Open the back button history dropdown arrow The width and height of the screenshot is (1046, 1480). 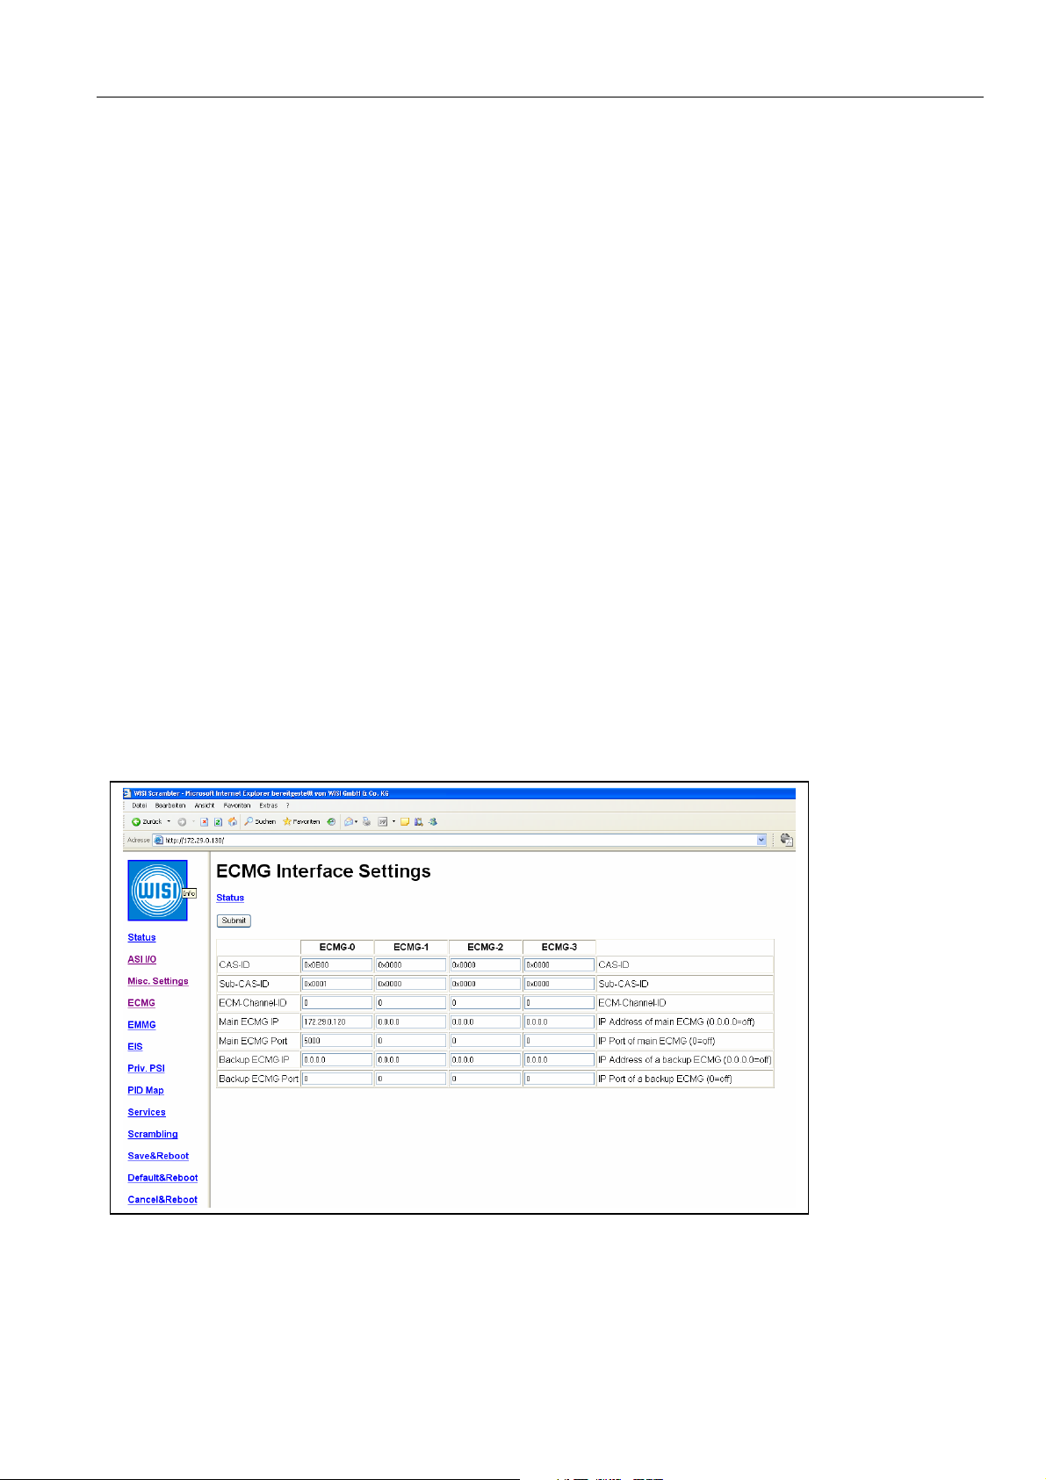[169, 822]
